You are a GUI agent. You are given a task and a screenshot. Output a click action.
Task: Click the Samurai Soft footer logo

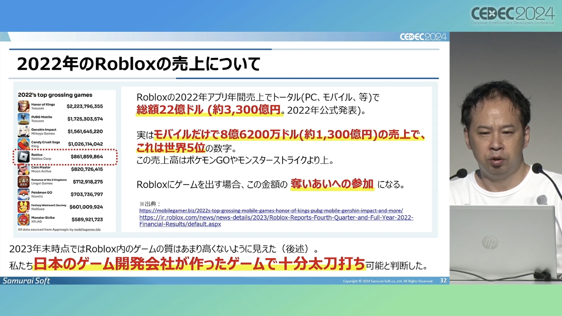[x=26, y=281]
